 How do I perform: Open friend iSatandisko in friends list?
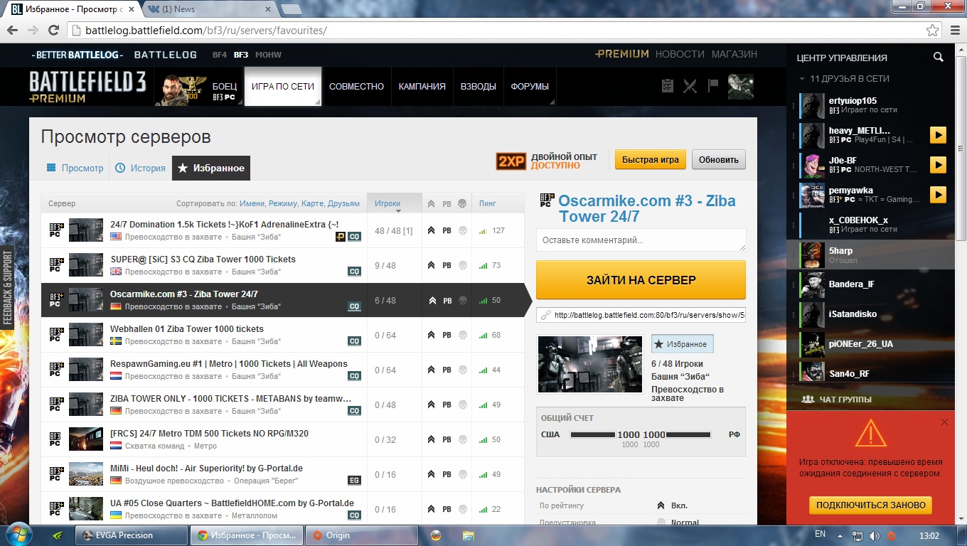[870, 314]
